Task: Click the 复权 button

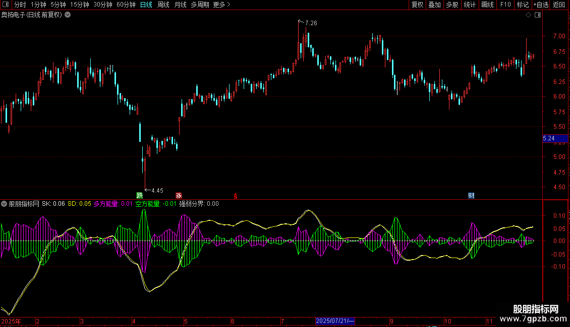Action: pyautogui.click(x=417, y=5)
